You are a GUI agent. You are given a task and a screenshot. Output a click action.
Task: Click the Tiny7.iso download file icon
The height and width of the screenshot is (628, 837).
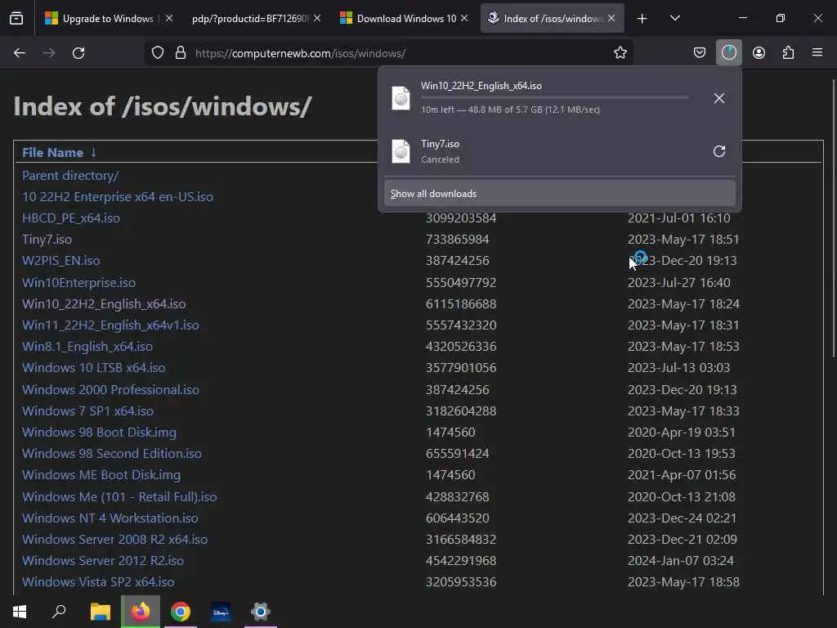(401, 151)
